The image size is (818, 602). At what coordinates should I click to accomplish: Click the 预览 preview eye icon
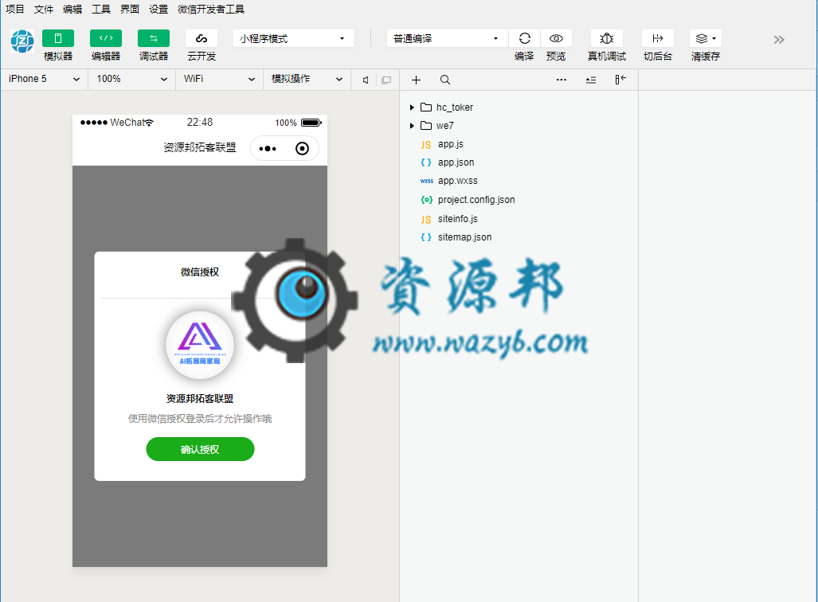(x=556, y=38)
